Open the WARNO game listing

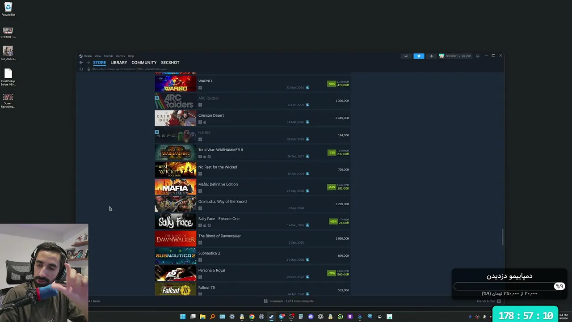(252, 84)
